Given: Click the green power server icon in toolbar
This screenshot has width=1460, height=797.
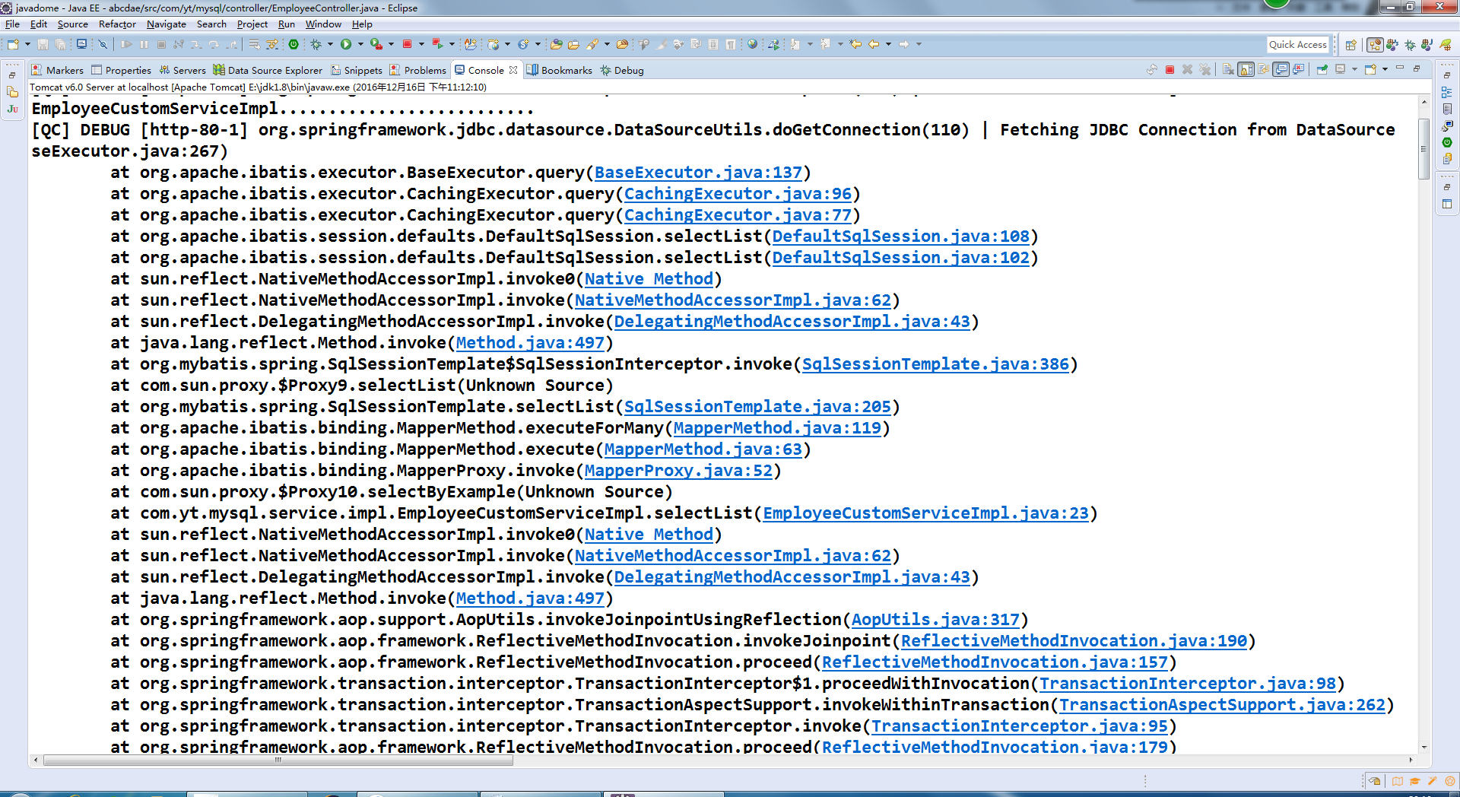Looking at the screenshot, I should (294, 44).
